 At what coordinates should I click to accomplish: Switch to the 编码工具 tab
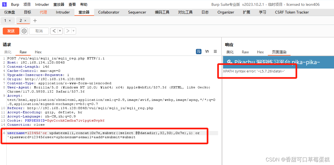tap(162, 12)
